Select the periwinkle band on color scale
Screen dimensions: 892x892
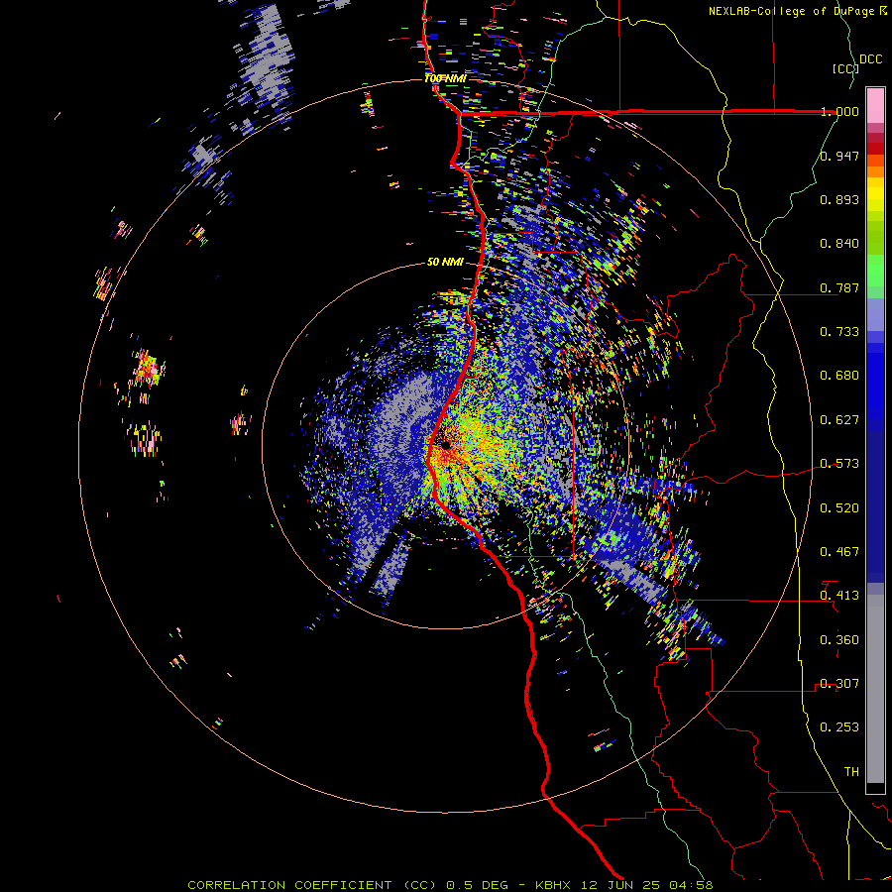click(875, 314)
